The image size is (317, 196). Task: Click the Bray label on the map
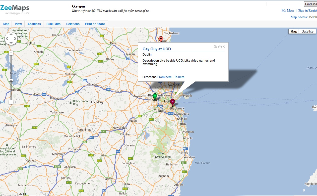tap(183, 124)
